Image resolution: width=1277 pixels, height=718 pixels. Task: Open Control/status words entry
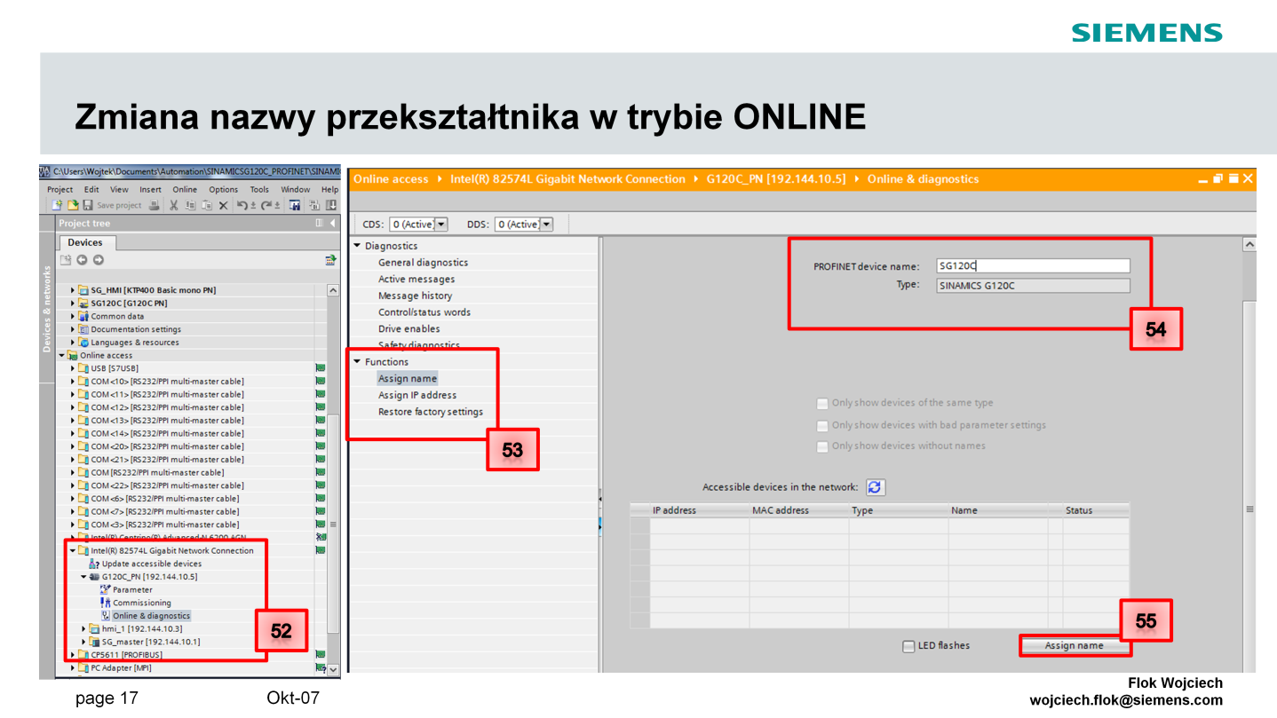click(424, 312)
